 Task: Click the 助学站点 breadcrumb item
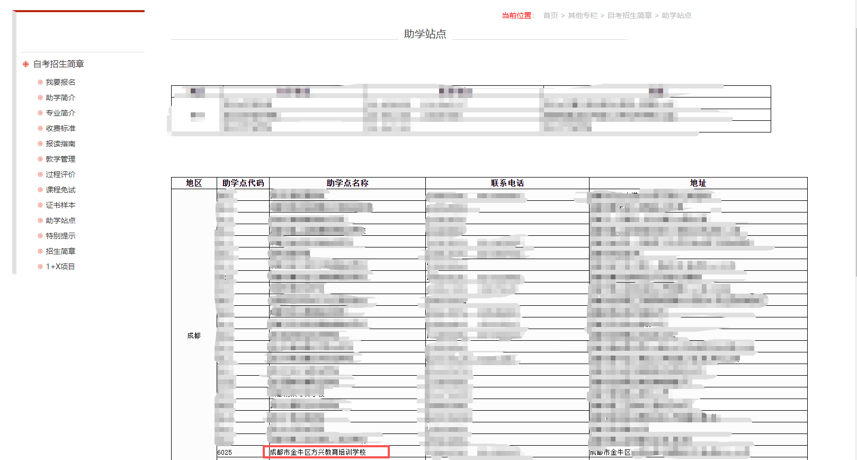[x=676, y=15]
